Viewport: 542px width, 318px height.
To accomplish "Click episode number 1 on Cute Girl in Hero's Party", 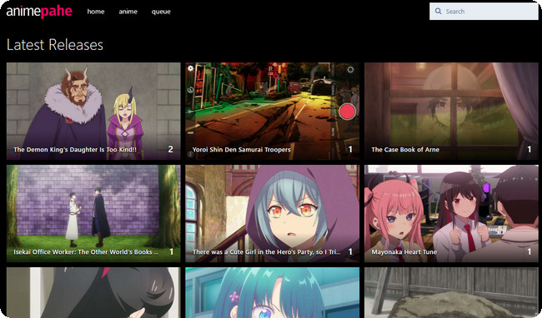I will pyautogui.click(x=350, y=251).
